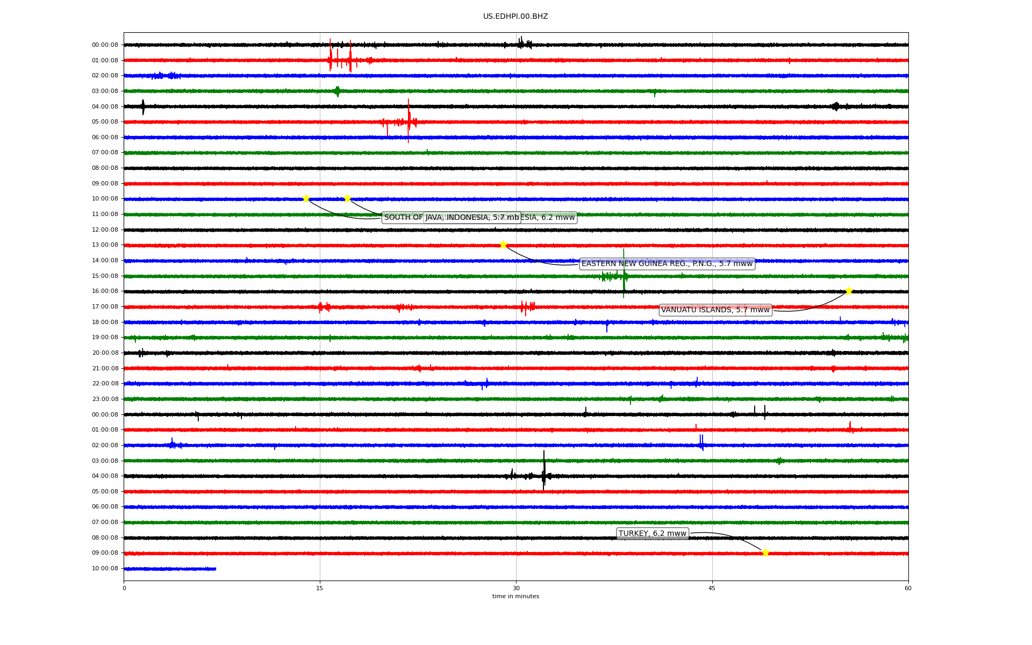Click the 15:00:08 row time label

coord(105,276)
